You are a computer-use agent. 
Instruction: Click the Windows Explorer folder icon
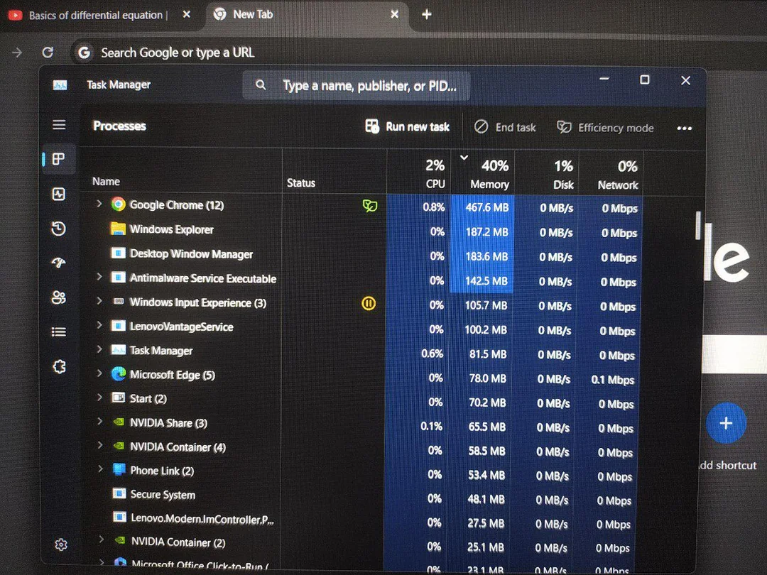coord(118,229)
